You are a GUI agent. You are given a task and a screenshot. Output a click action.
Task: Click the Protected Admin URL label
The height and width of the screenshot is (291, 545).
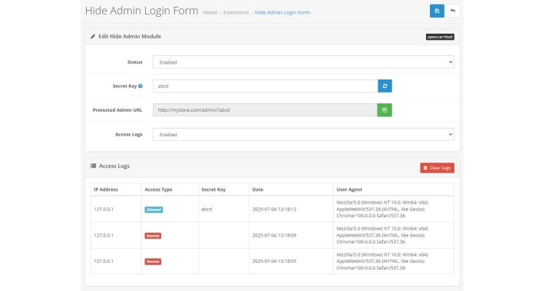tap(117, 110)
